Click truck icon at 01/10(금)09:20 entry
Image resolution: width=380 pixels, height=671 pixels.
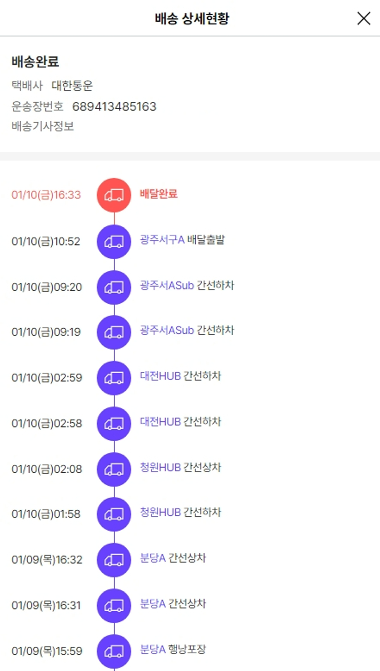pos(114,287)
